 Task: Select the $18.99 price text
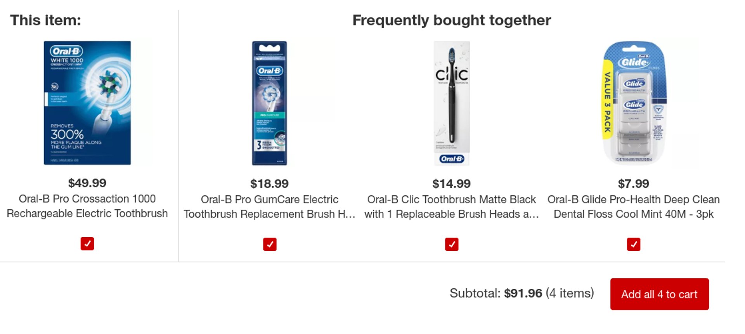coord(269,184)
